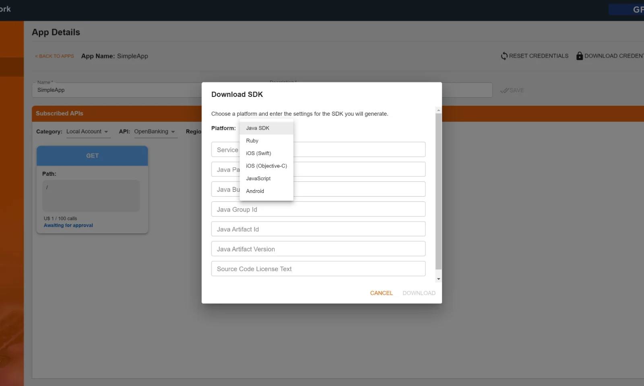Click the blue GET method header
Viewport: 644px width, 386px height.
92,156
